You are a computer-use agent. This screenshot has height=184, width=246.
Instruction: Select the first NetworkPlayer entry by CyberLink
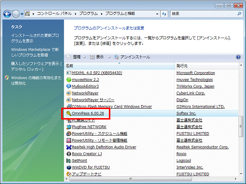click(85, 93)
